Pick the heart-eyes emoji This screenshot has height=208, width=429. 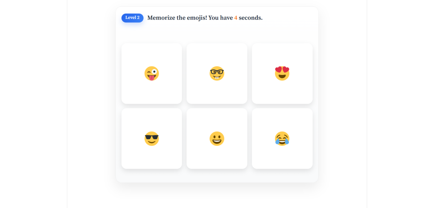pyautogui.click(x=282, y=73)
